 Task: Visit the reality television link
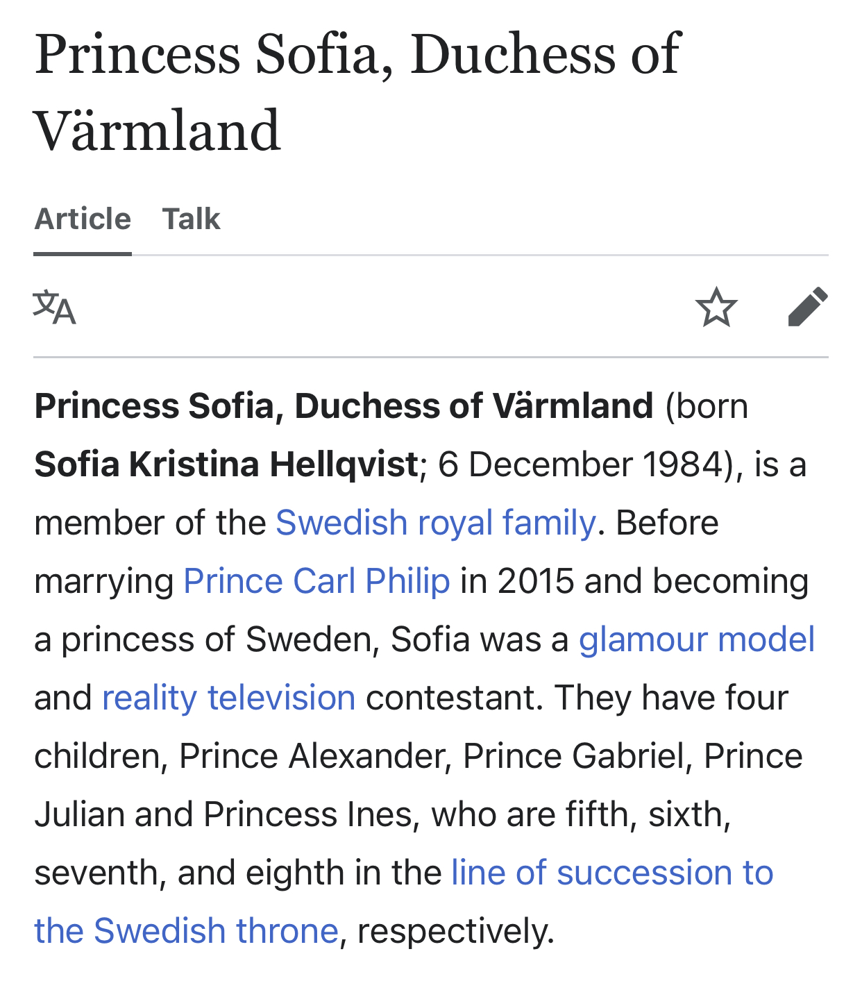click(x=228, y=698)
